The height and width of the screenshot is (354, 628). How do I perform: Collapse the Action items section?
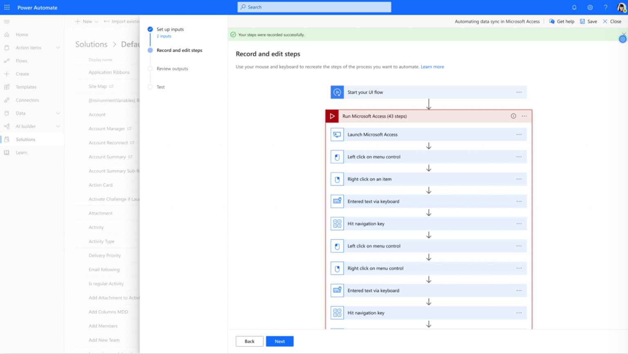(x=58, y=47)
